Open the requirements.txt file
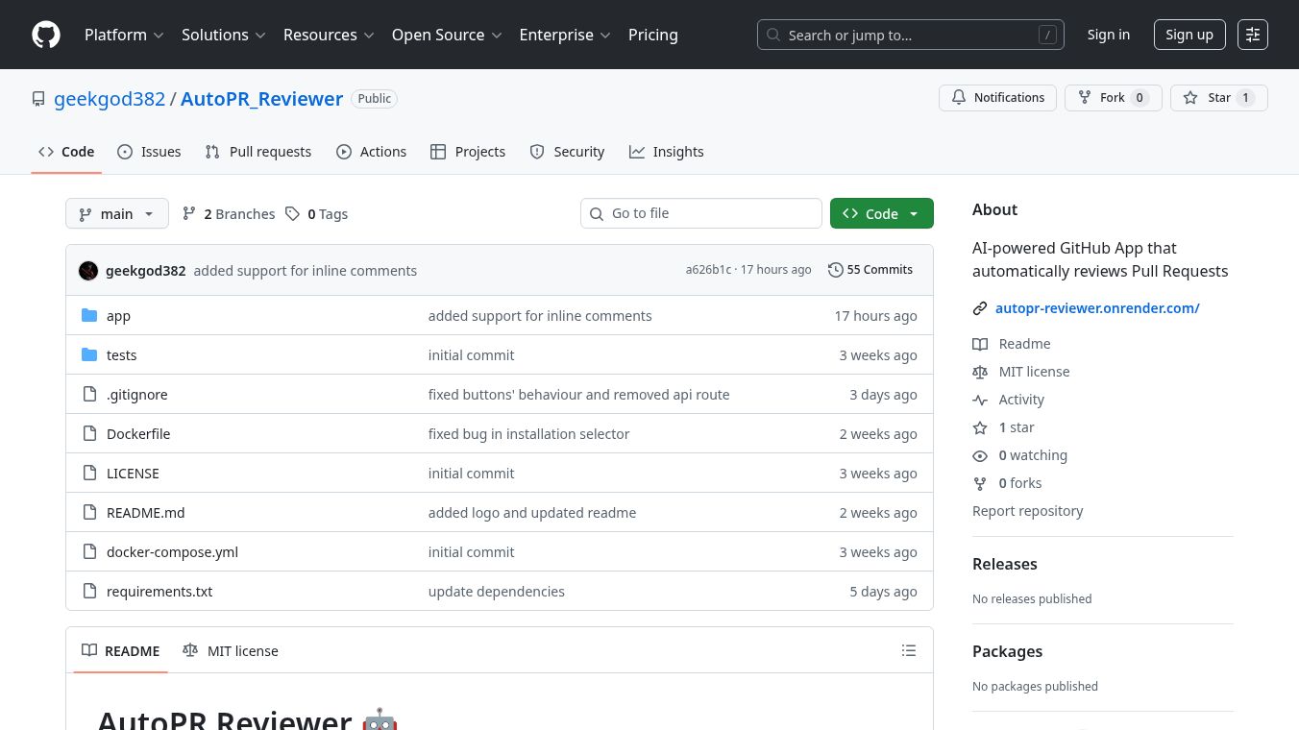The image size is (1299, 730). click(159, 592)
